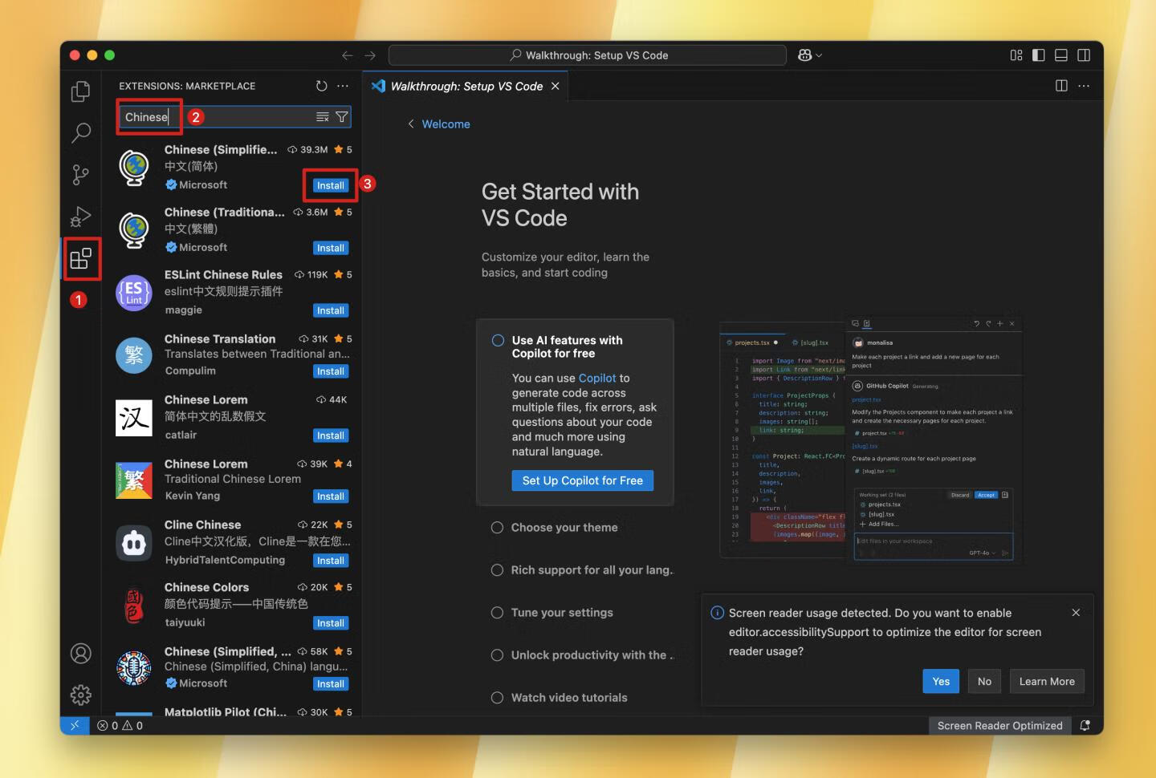Viewport: 1156px width, 778px height.
Task: Click the Chinese Translation extension icon
Action: click(x=134, y=355)
